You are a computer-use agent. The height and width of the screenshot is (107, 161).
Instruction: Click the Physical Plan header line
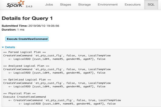(19, 93)
